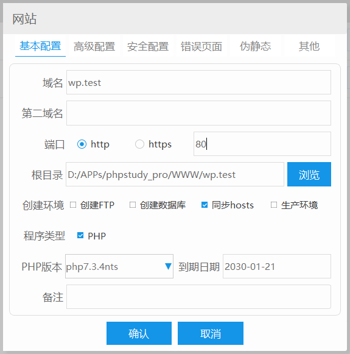
Task: Uncheck the 同步hosts checkbox
Action: coord(205,205)
